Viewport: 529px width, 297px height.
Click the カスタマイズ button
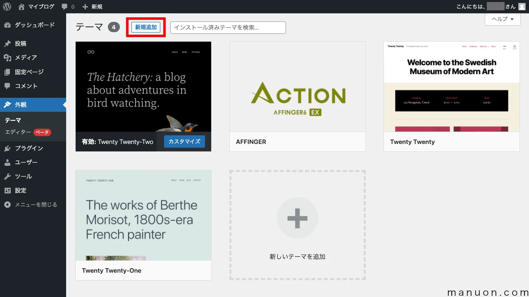[184, 141]
